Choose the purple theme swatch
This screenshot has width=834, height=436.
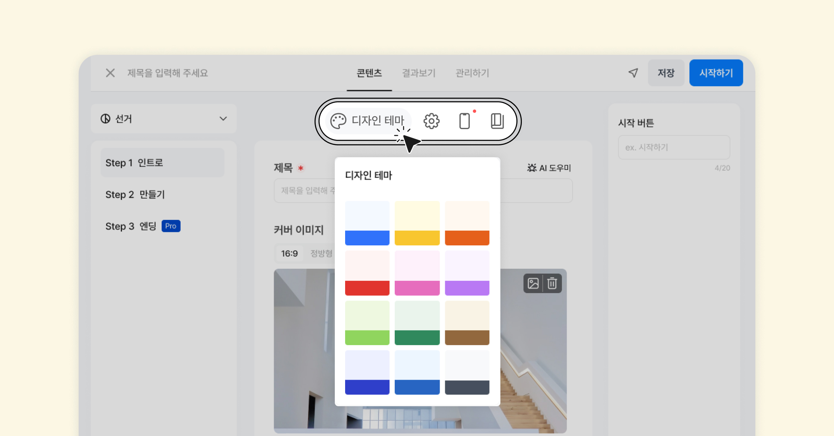(x=467, y=273)
